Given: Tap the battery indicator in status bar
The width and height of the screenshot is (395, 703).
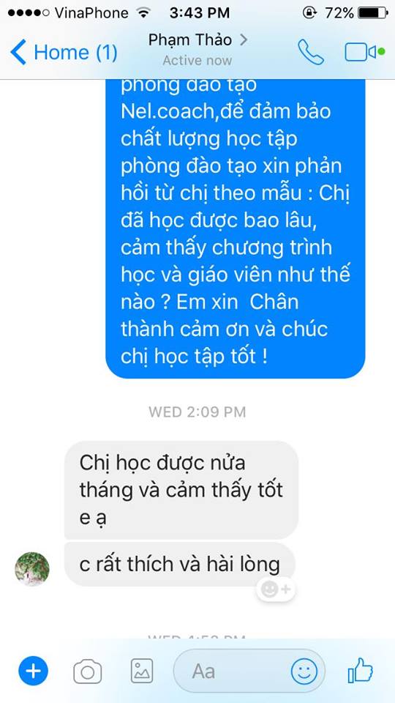Looking at the screenshot, I should [373, 12].
